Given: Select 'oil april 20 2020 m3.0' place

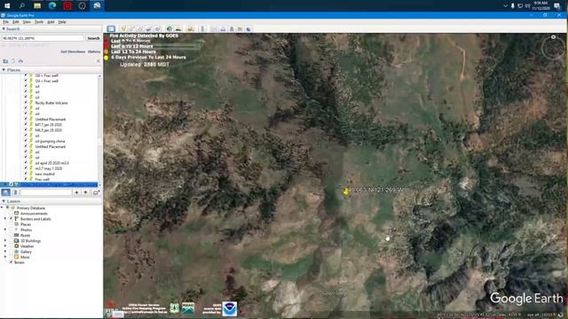Looking at the screenshot, I should click(x=51, y=163).
